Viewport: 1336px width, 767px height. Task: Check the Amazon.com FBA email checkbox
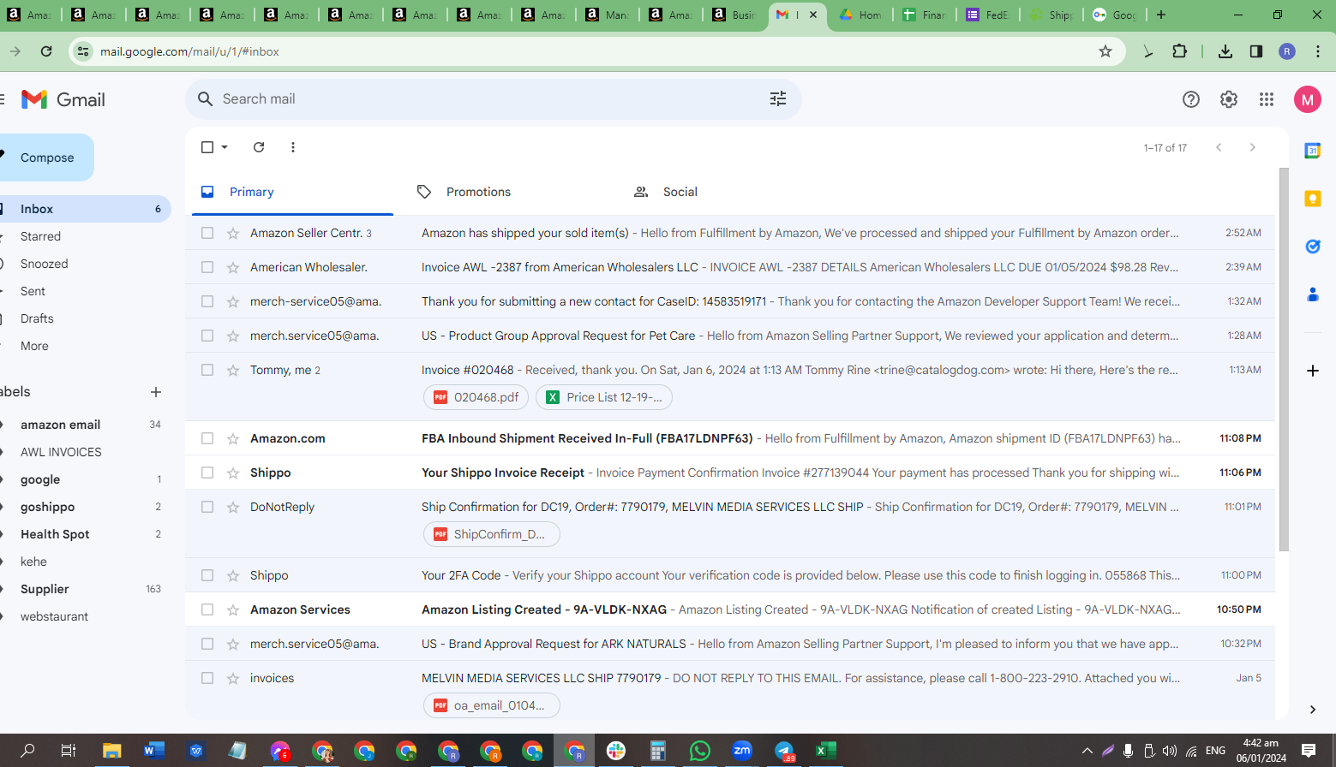(207, 438)
